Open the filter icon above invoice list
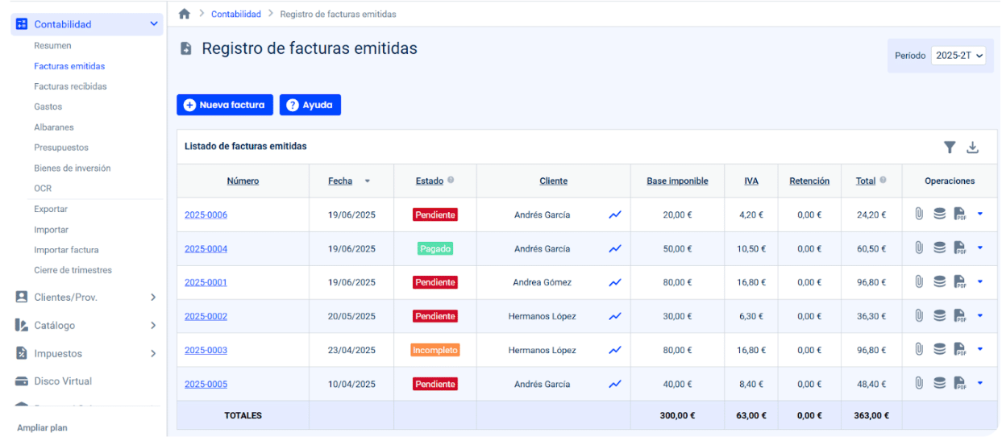 click(x=950, y=147)
